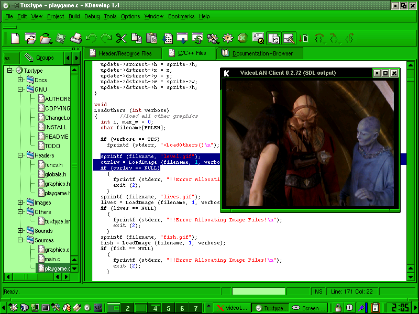Expand the Images folder node
Viewport: 419px width, 314px height.
click(20, 203)
